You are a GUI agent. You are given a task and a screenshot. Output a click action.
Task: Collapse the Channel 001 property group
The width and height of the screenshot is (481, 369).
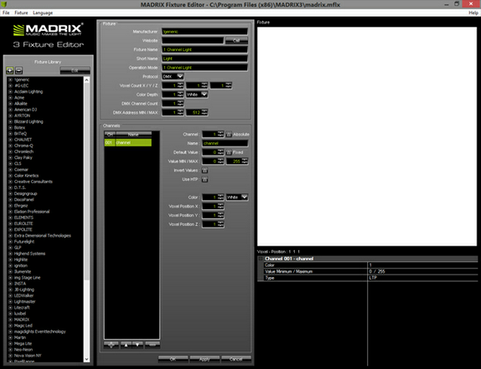click(x=261, y=259)
